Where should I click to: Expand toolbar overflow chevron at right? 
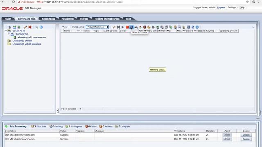coord(253,27)
